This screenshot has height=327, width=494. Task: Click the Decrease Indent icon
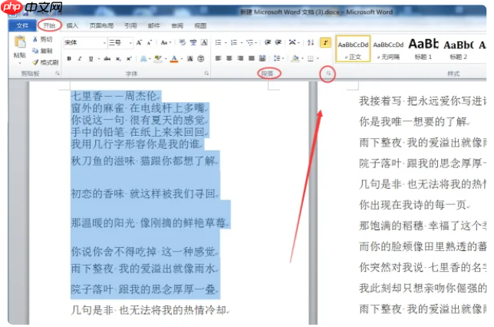tap(268, 42)
